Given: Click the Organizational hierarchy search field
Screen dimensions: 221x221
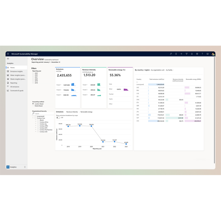Looking at the screenshot, I should pyautogui.click(x=43, y=114).
